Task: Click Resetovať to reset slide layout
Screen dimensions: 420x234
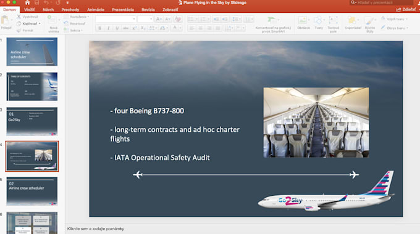Action: (x=75, y=23)
